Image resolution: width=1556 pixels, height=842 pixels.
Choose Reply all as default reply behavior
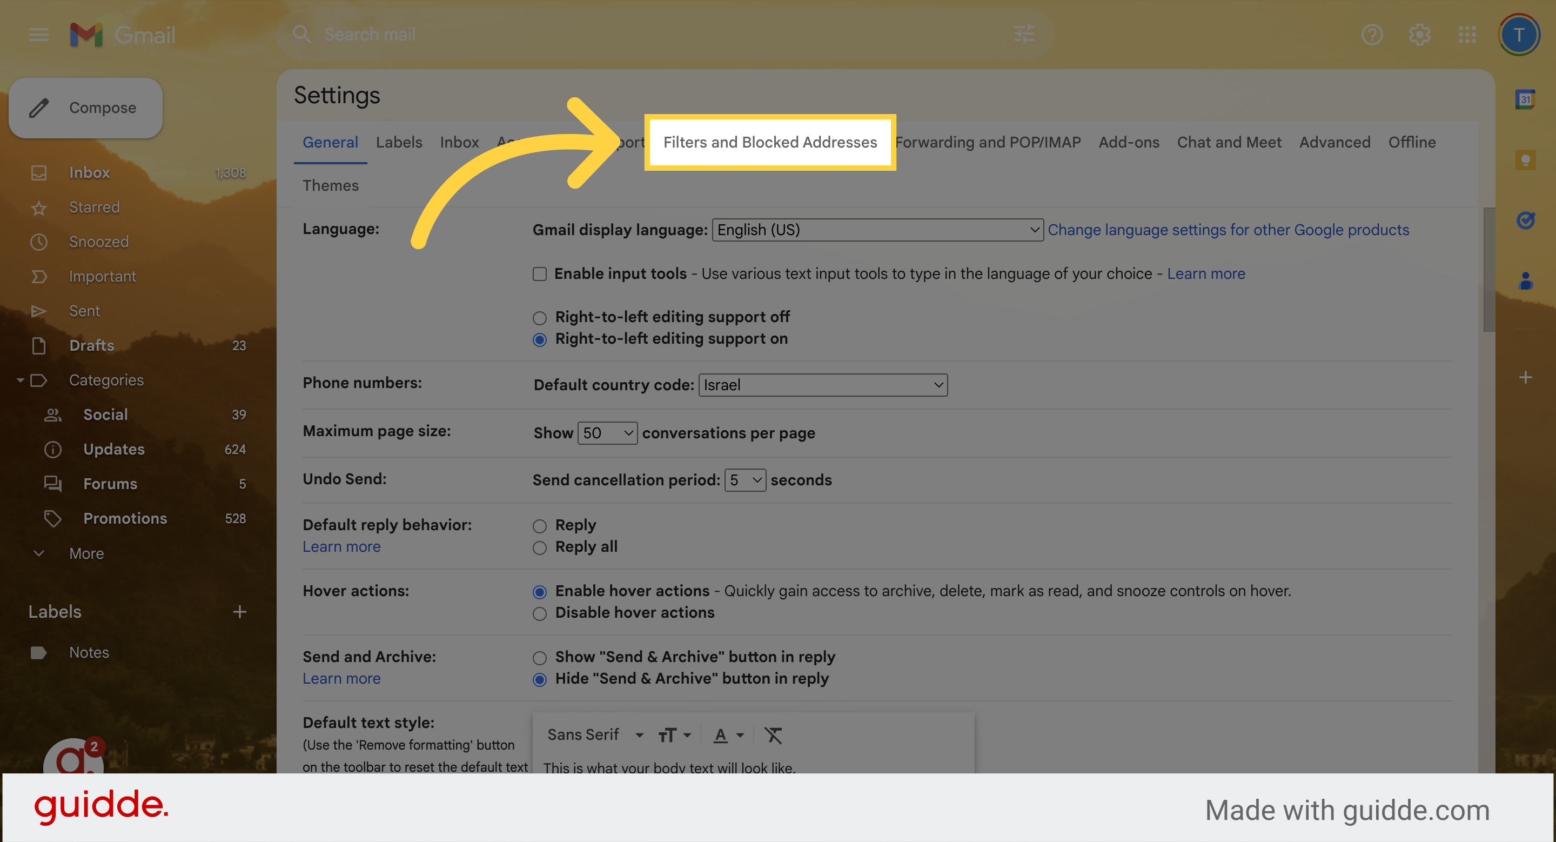click(539, 547)
